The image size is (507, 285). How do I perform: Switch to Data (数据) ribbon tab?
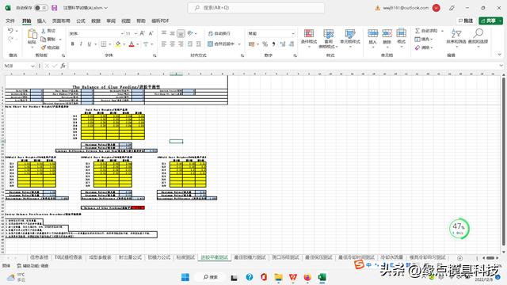(96, 21)
